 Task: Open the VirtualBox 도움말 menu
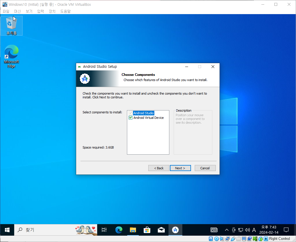point(65,11)
